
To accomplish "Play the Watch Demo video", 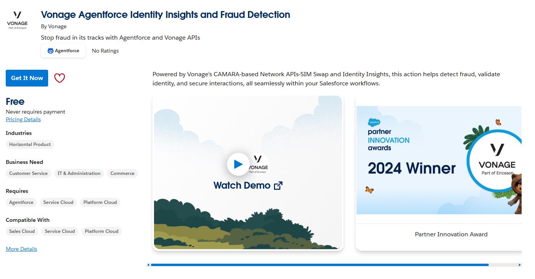I will pyautogui.click(x=238, y=164).
